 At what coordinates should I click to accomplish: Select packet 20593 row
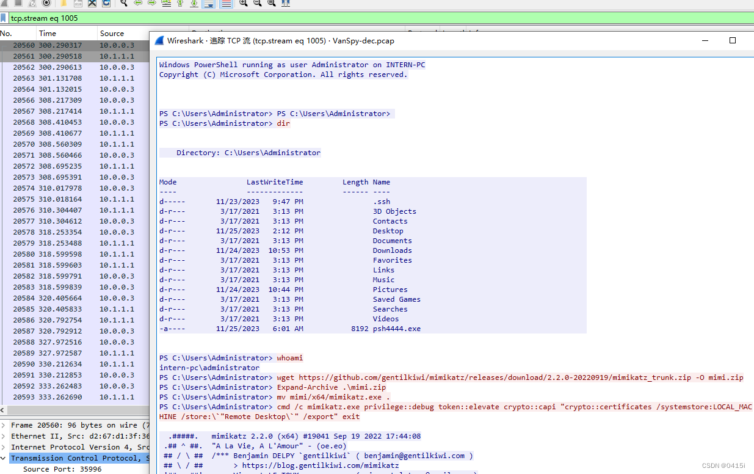pos(74,397)
